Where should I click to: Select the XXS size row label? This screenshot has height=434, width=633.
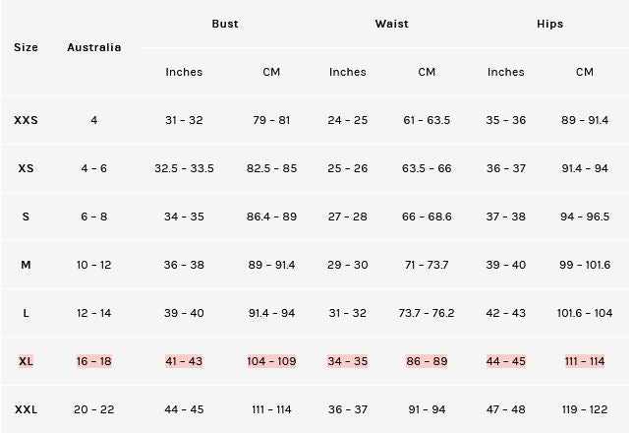pos(27,120)
